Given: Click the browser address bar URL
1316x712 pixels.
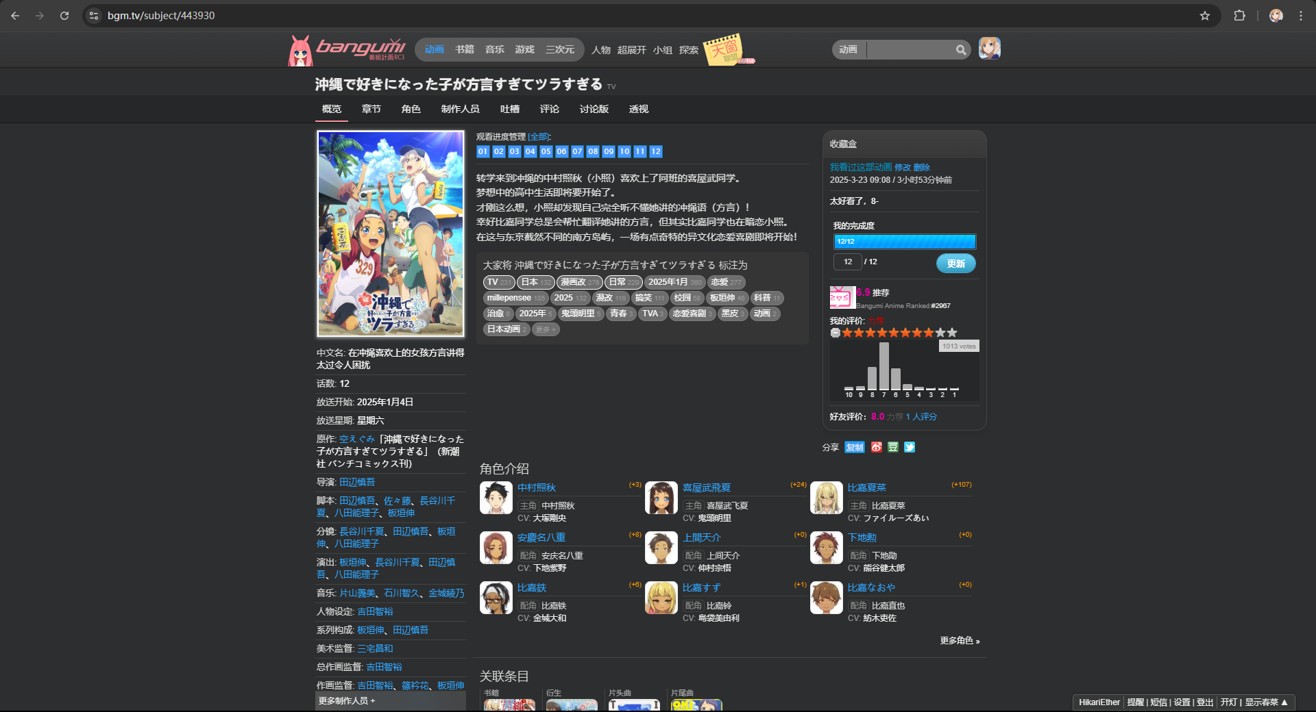Looking at the screenshot, I should click(161, 16).
